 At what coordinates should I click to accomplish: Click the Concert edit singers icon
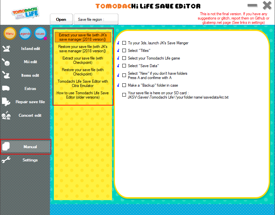pyautogui.click(x=6, y=115)
